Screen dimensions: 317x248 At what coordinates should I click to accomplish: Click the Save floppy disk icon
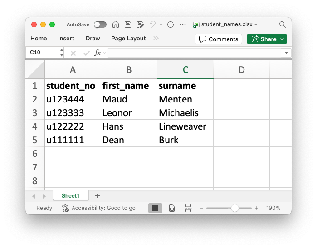coord(128,24)
